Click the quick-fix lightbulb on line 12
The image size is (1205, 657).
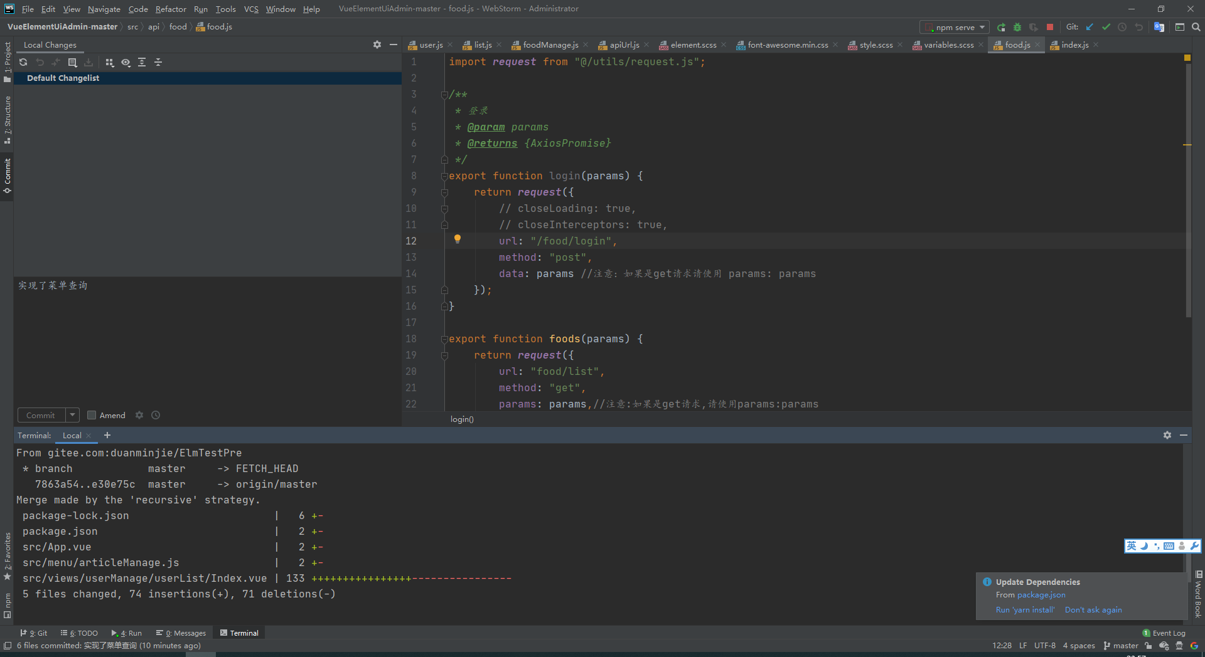coord(458,239)
